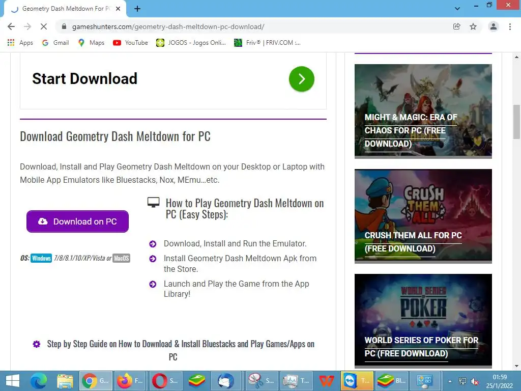Screen dimensions: 521x391
Task: Open the Windows Start button
Action: pos(13,381)
